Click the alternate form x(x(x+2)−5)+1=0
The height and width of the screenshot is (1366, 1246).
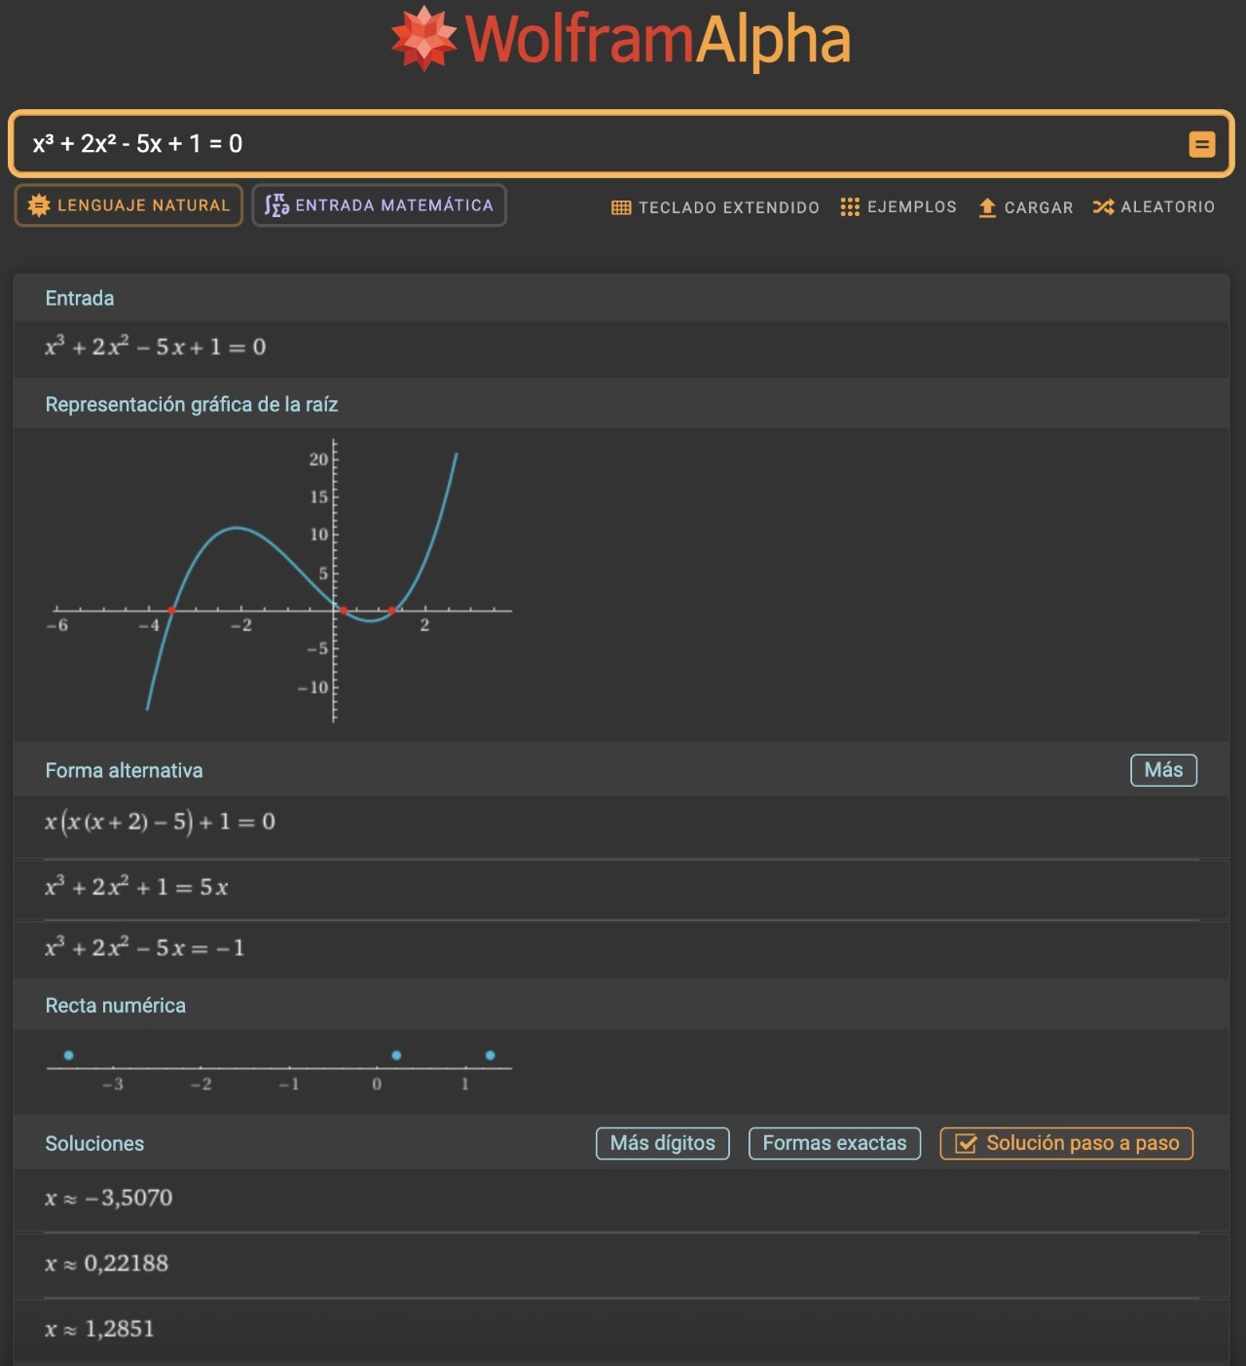[x=160, y=822]
